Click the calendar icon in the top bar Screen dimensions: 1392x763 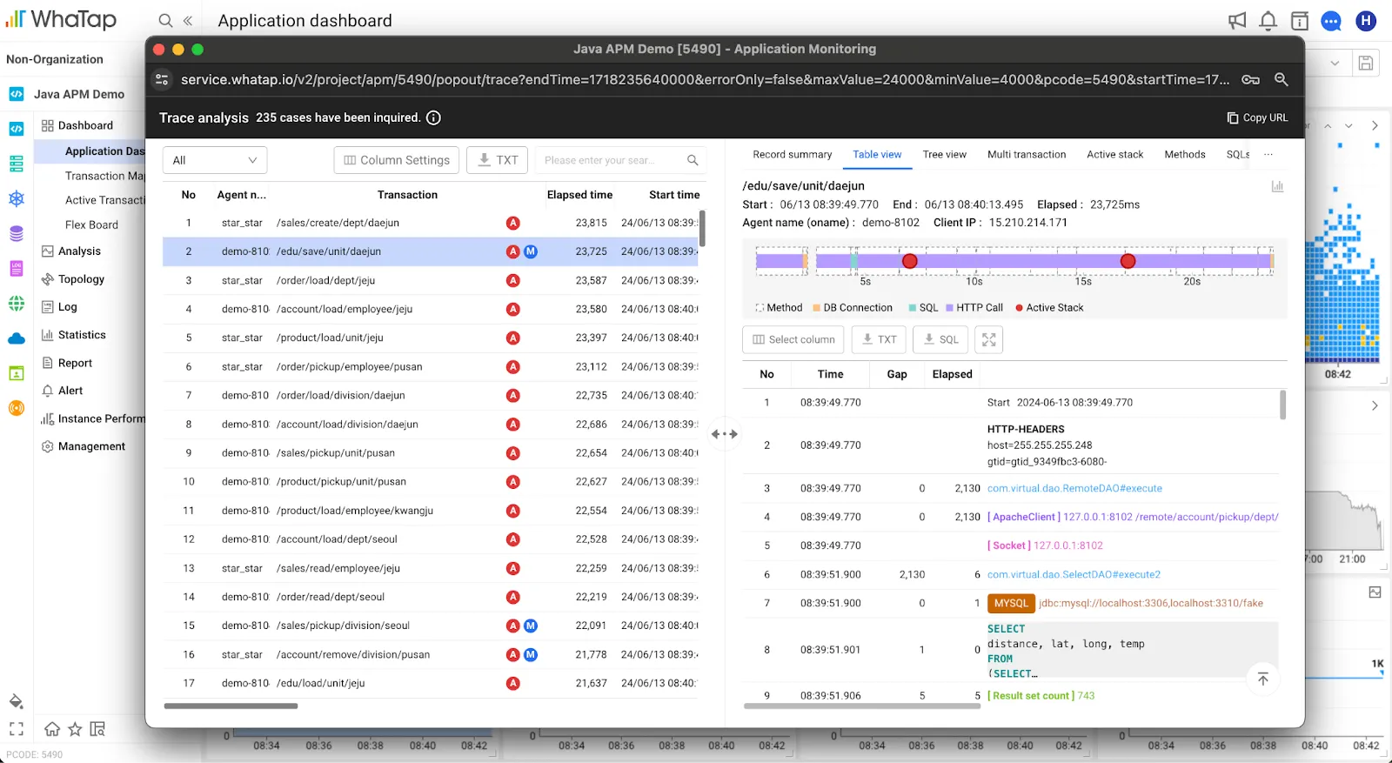(x=1300, y=21)
